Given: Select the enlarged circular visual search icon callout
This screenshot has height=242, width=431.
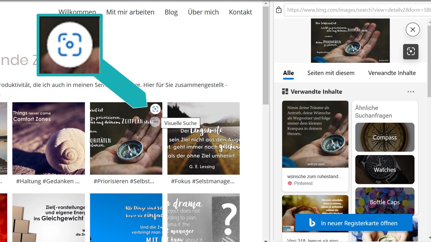Looking at the screenshot, I should coord(69,45).
